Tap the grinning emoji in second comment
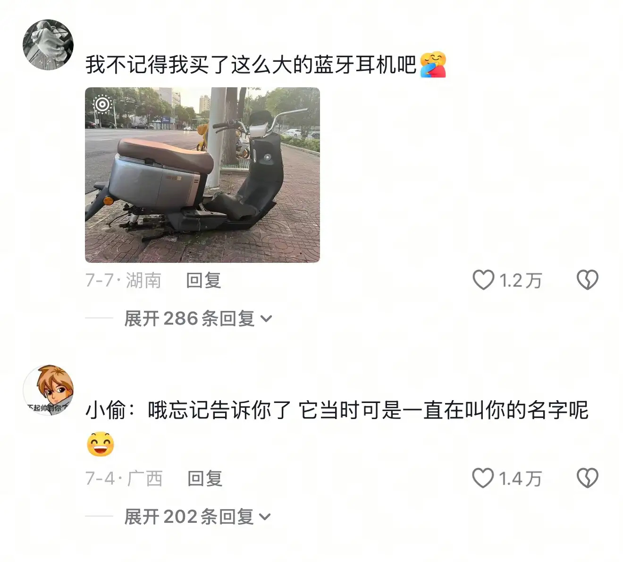The image size is (623, 562). (101, 444)
